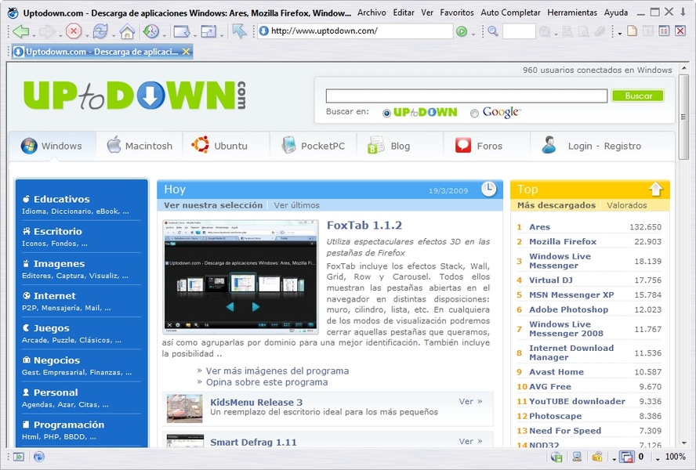Click the tile windows grid icon
696x470 pixels.
pos(664,31)
